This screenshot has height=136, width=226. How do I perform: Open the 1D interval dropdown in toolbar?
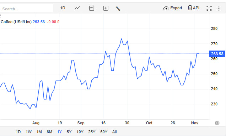pyautogui.click(x=63, y=8)
